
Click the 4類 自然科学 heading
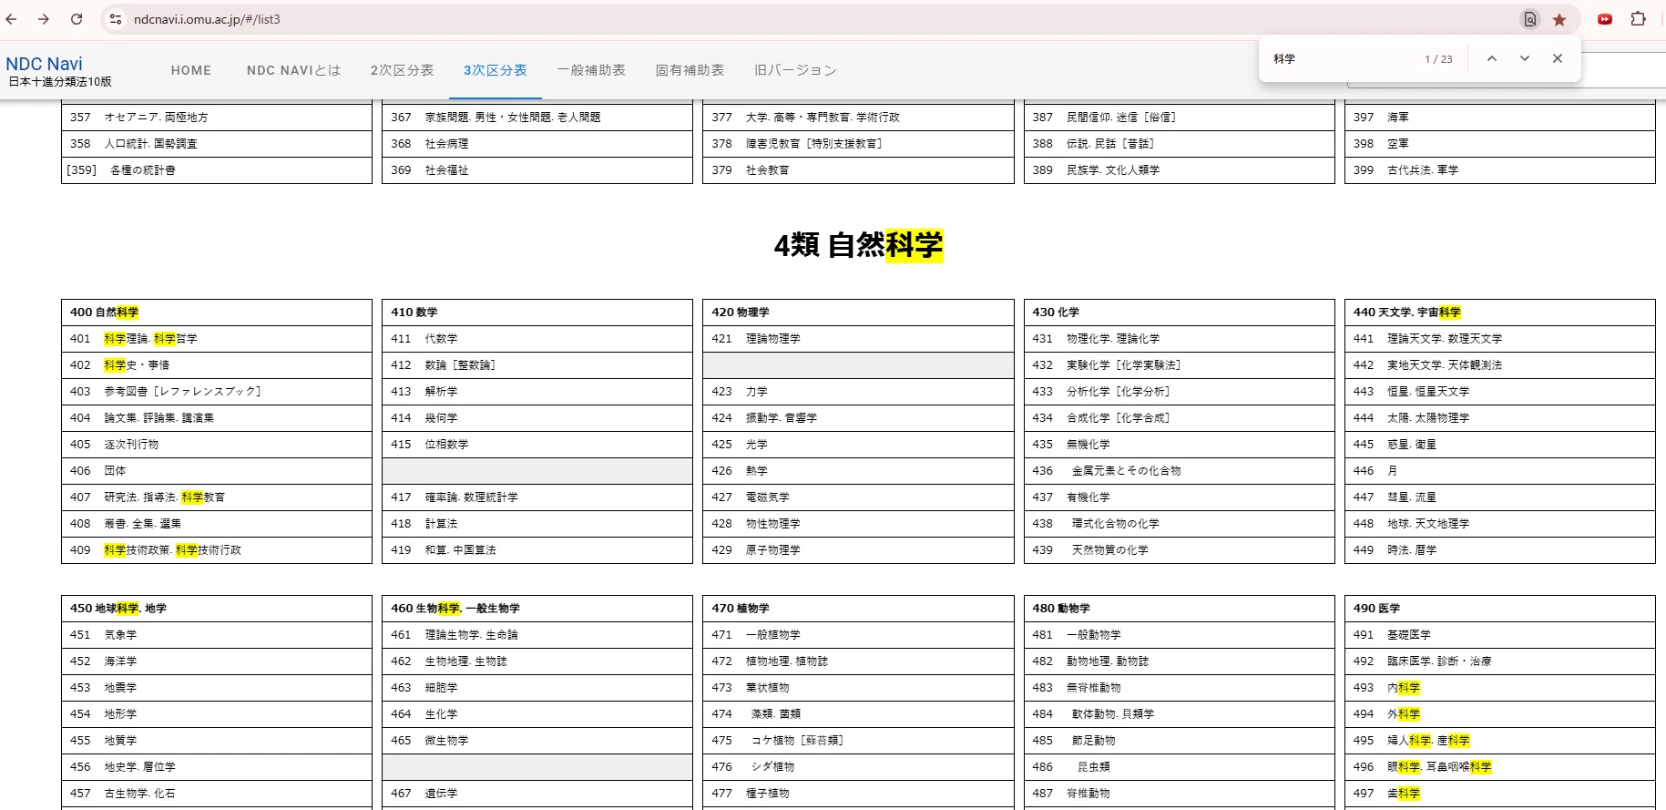(858, 245)
